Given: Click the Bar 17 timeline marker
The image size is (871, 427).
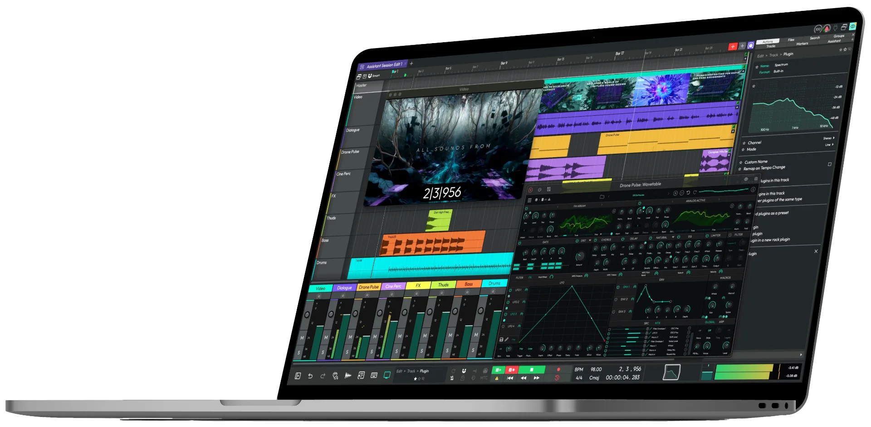Looking at the screenshot, I should point(619,54).
